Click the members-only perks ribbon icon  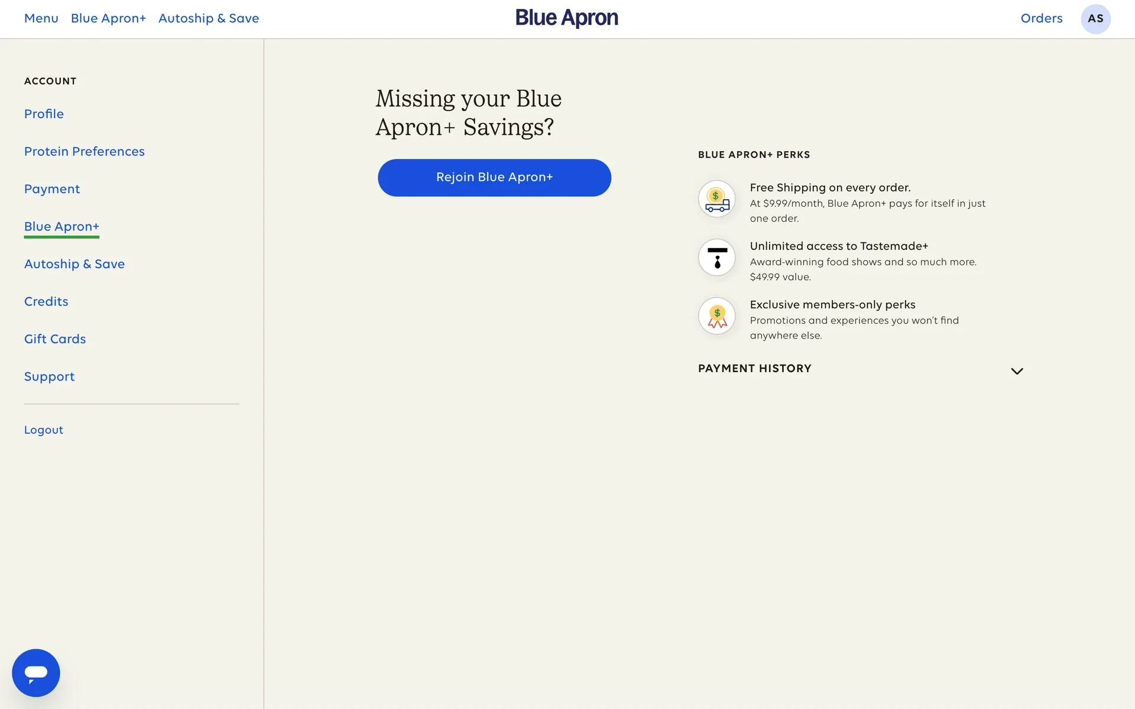717,316
